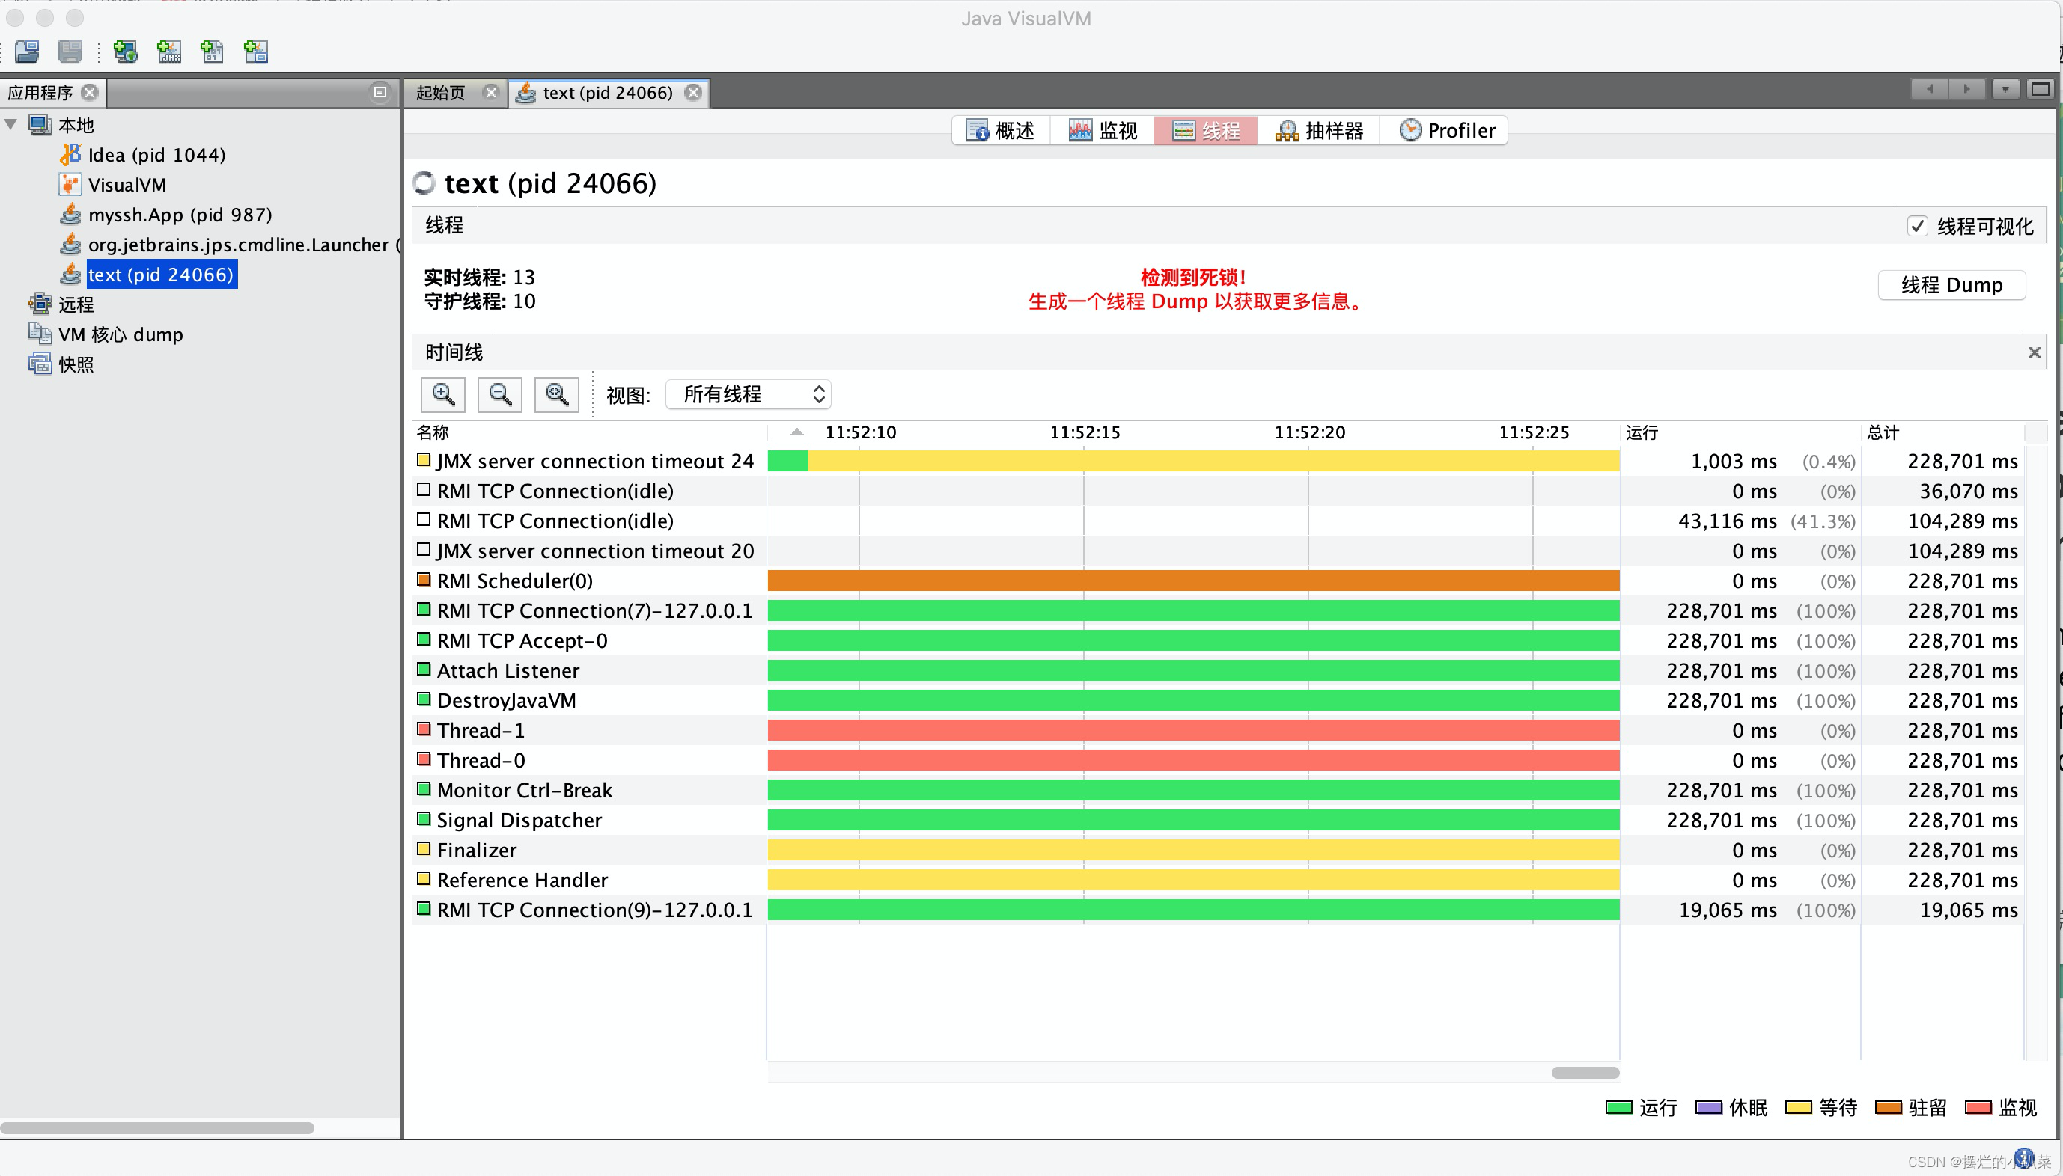The image size is (2063, 1176).
Task: Close the 应用程序 panel tab
Action: [91, 92]
